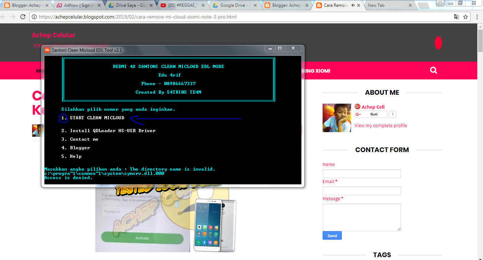The image size is (483, 260).
Task: Click '1. START CLEAN MICLOUD' in console
Action: click(93, 118)
